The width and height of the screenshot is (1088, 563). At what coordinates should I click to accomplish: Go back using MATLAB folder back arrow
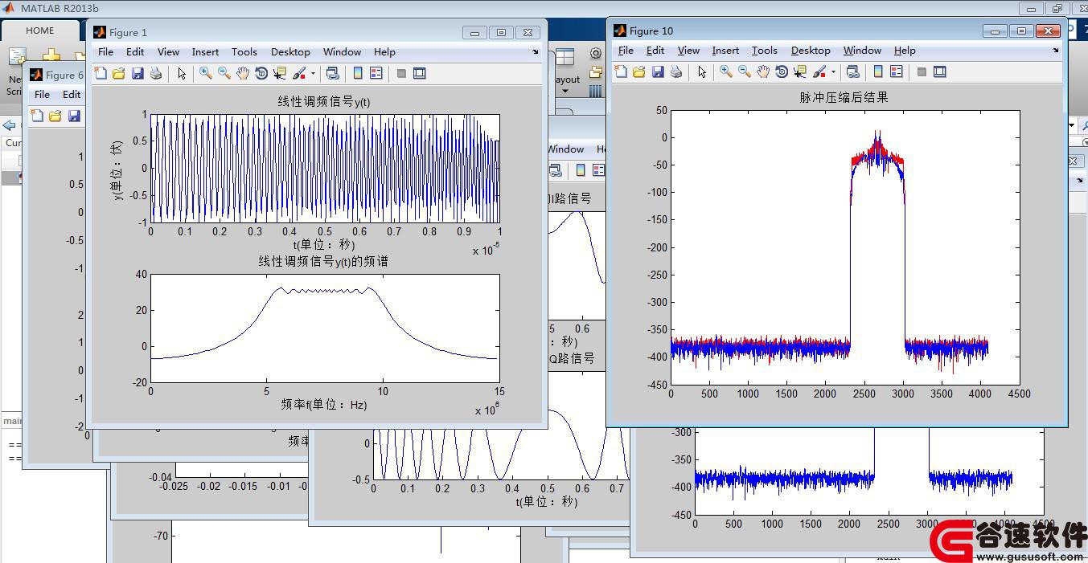click(x=10, y=125)
